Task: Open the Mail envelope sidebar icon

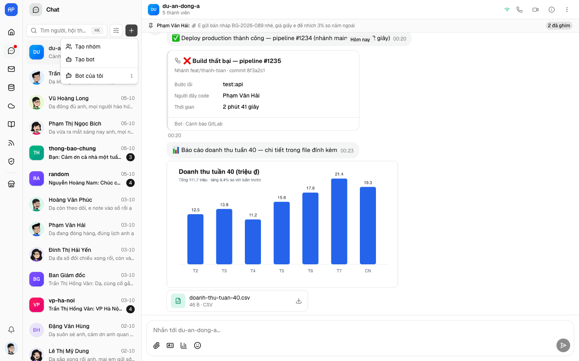Action: [x=11, y=69]
